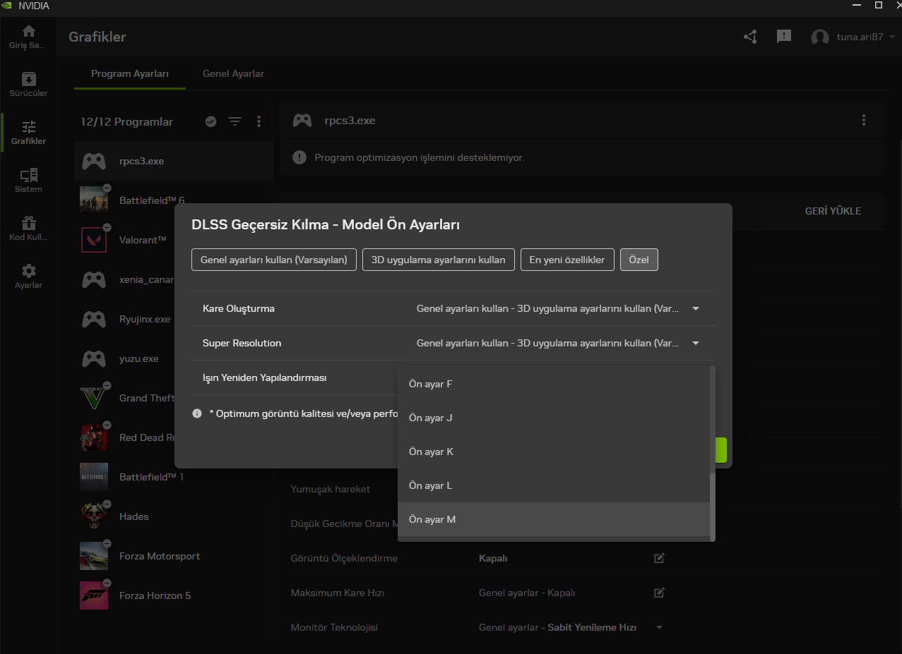Switch to Program Ayarları tab
This screenshot has height=654, width=902.
coord(130,73)
